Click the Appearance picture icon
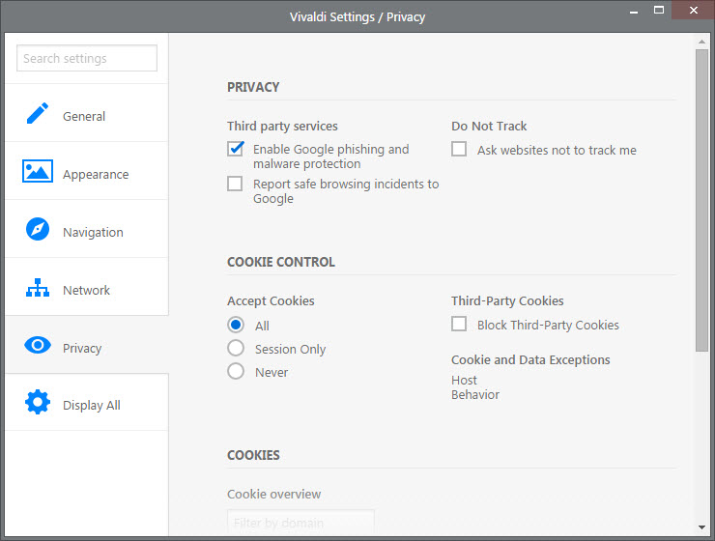 tap(38, 171)
